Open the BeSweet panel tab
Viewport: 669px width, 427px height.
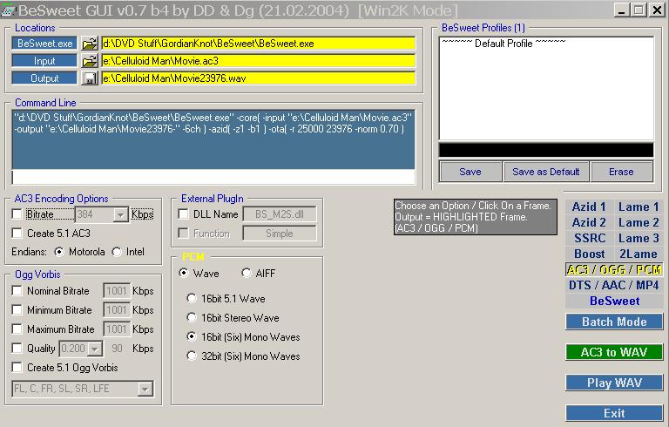click(614, 301)
